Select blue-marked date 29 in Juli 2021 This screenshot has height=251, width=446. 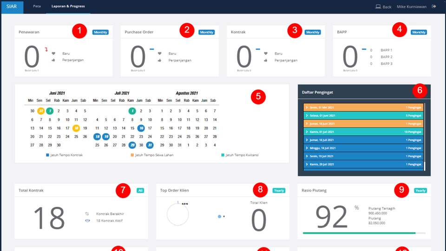tap(132, 145)
